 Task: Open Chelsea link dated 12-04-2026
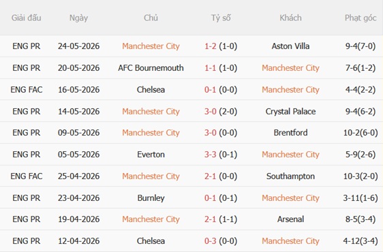(151, 241)
